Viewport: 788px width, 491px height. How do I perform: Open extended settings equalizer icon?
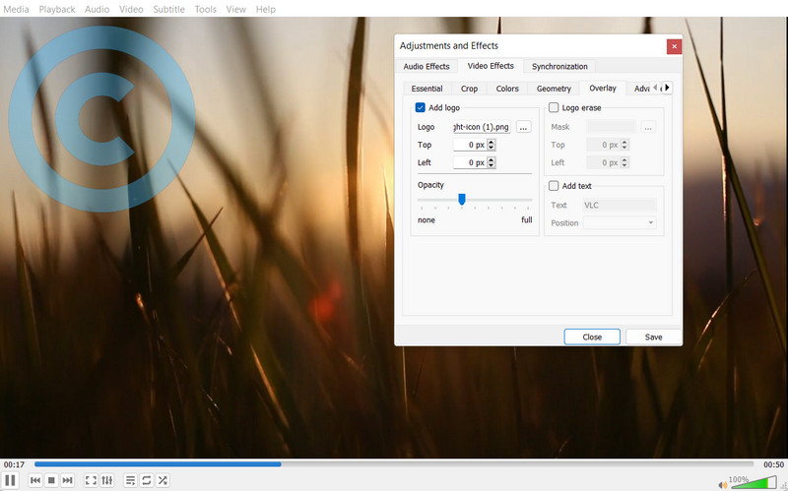pos(107,480)
